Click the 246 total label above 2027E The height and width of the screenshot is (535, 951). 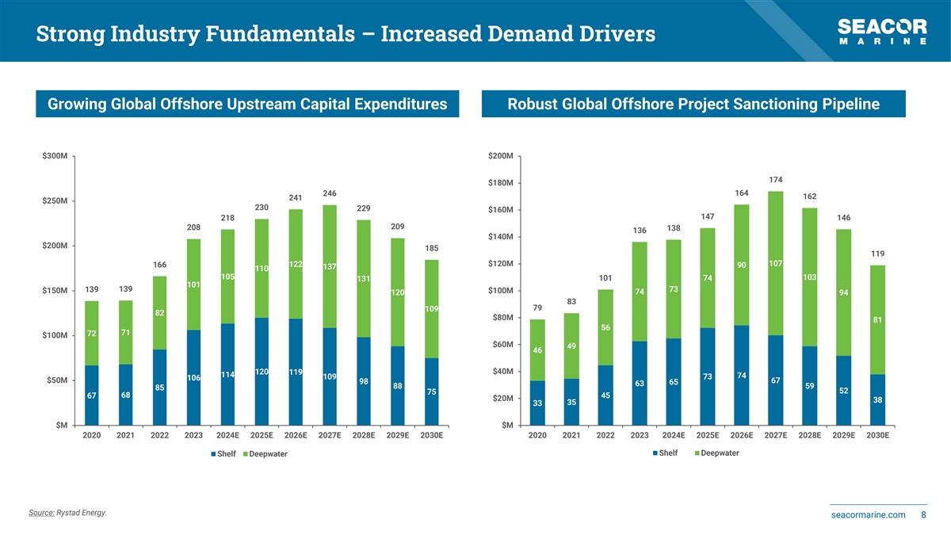pyautogui.click(x=330, y=193)
